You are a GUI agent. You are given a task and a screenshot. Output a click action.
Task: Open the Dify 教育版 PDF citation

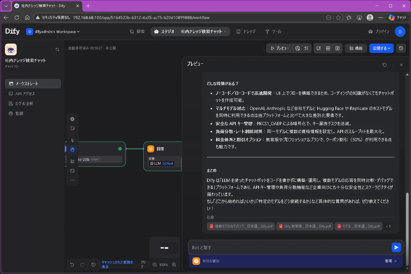(x=305, y=226)
